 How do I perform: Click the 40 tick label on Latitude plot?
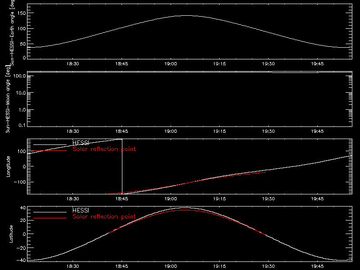pyautogui.click(x=23, y=208)
